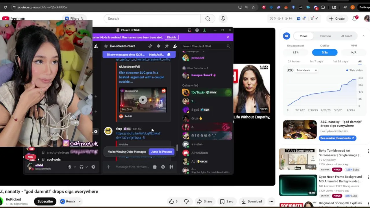Open emoji picker in Discord message bar
The image size is (370, 208).
(163, 167)
